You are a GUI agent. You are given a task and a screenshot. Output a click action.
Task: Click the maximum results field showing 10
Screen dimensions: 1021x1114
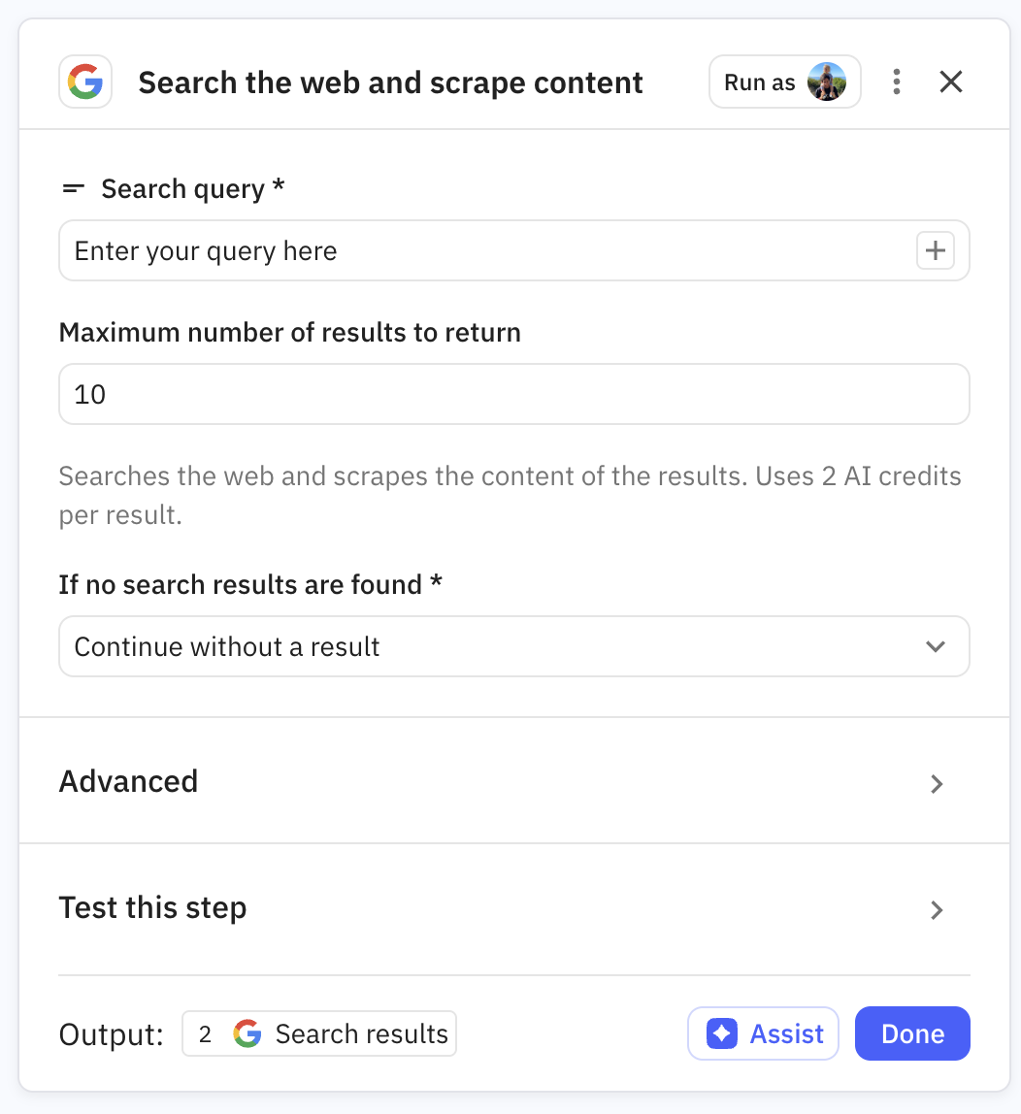coord(514,395)
